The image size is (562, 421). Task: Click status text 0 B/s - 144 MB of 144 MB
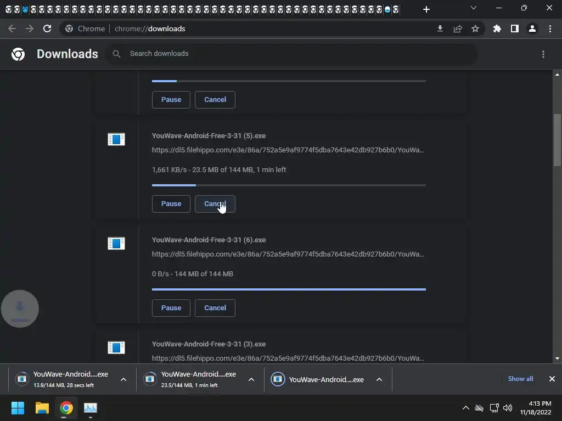[x=193, y=274]
